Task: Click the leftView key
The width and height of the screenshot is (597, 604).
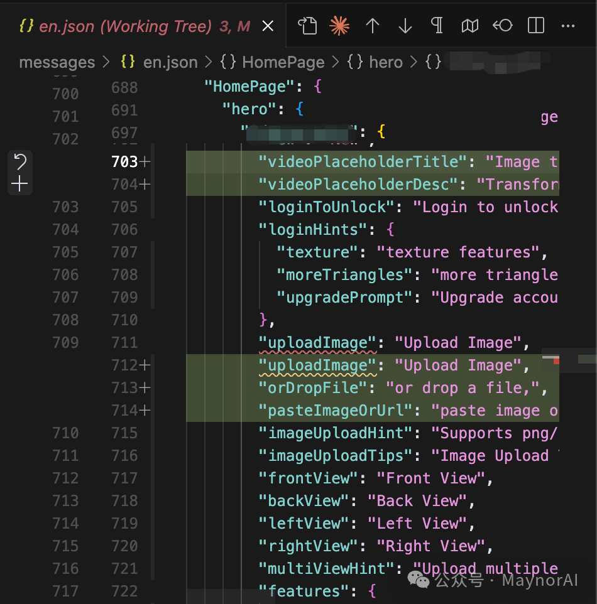Action: click(x=304, y=524)
